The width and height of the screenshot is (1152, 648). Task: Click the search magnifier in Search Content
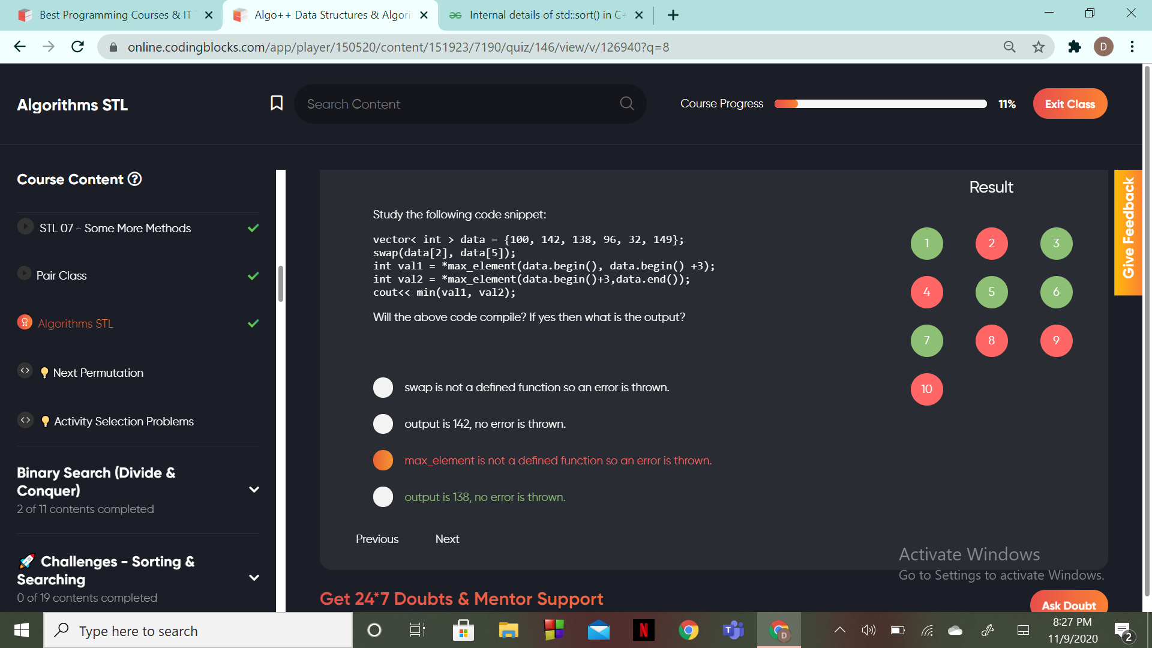click(x=627, y=103)
